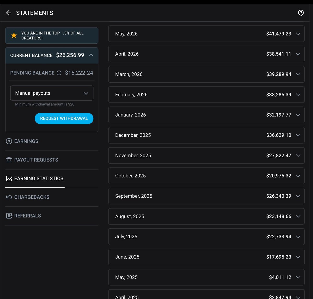Click the Payout Requests bank icon
313x299 pixels.
pos(9,160)
